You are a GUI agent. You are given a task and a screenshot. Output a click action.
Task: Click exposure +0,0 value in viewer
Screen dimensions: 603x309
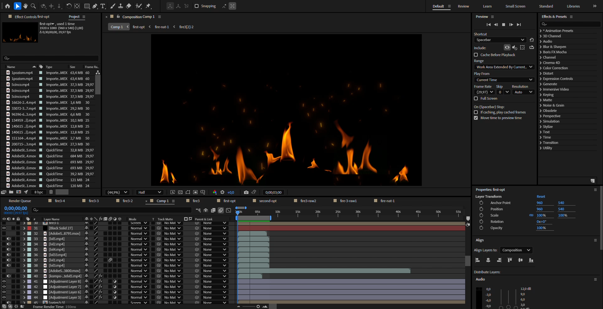tap(231, 192)
